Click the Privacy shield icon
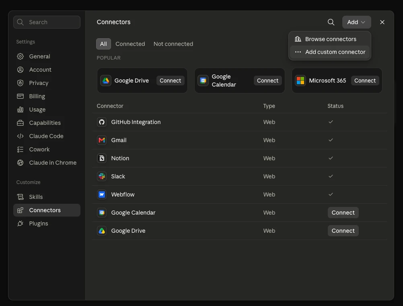Viewport: 403px width, 306px height. coord(20,83)
